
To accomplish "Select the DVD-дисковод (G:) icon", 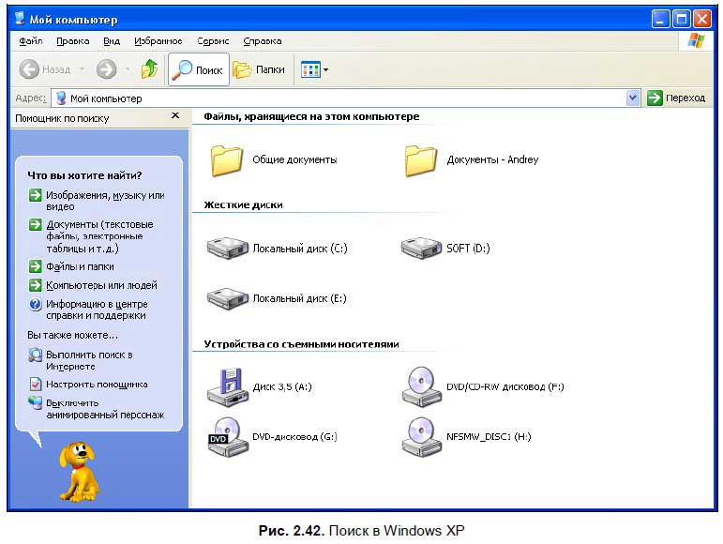I will click(x=228, y=437).
